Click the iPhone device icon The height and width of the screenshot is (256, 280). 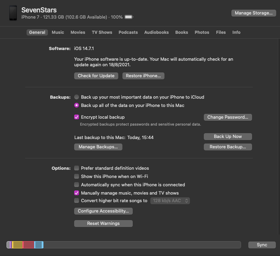coord(13,13)
